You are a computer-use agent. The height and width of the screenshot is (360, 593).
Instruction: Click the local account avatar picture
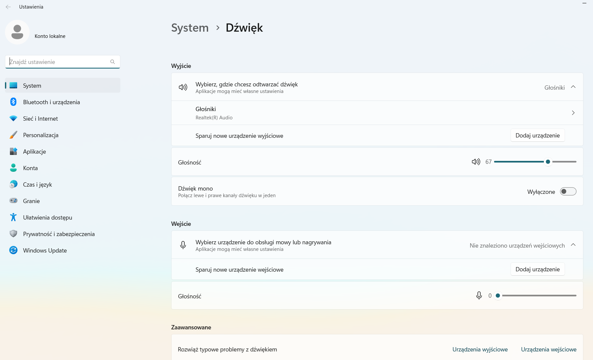coord(17,32)
